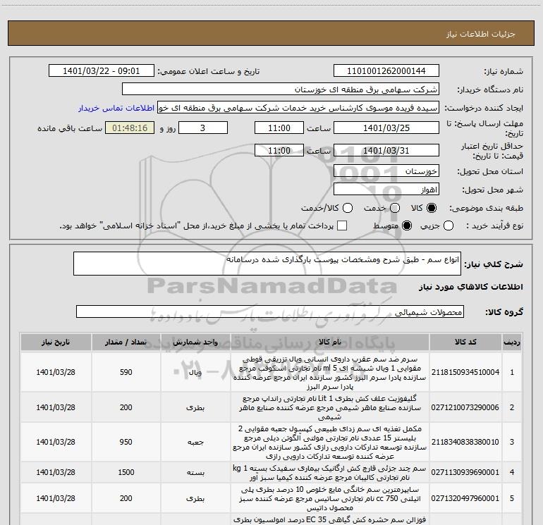Click the need number field 1101001262000144
The height and width of the screenshot is (525, 543).
click(386, 72)
